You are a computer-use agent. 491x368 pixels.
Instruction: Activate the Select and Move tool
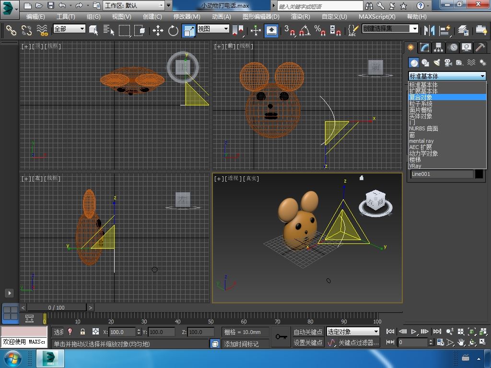click(x=158, y=30)
